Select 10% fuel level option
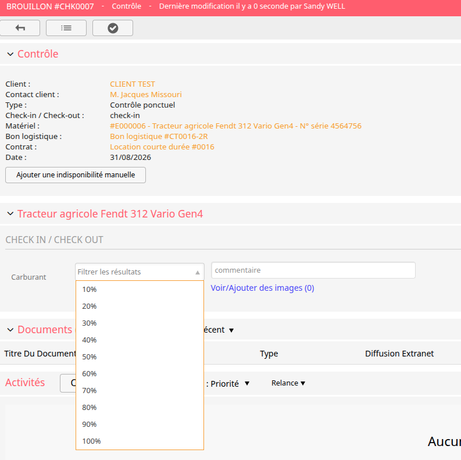Screen dimensions: 461x460 tap(140, 290)
